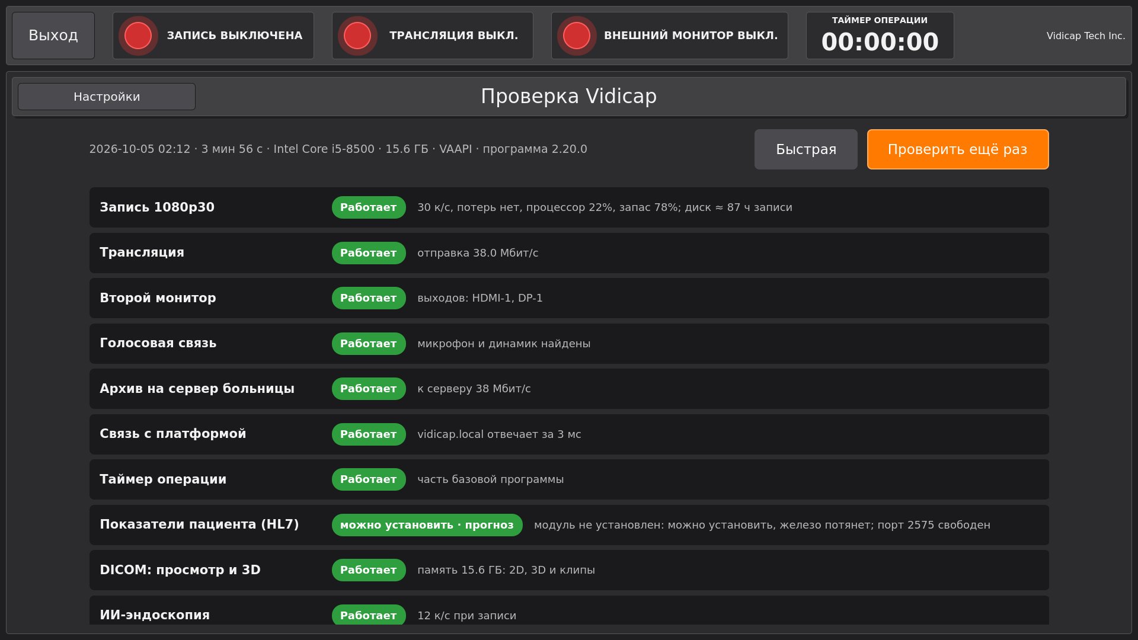
Task: Click выходов: HDMI-1, DP-1 text
Action: 480,298
